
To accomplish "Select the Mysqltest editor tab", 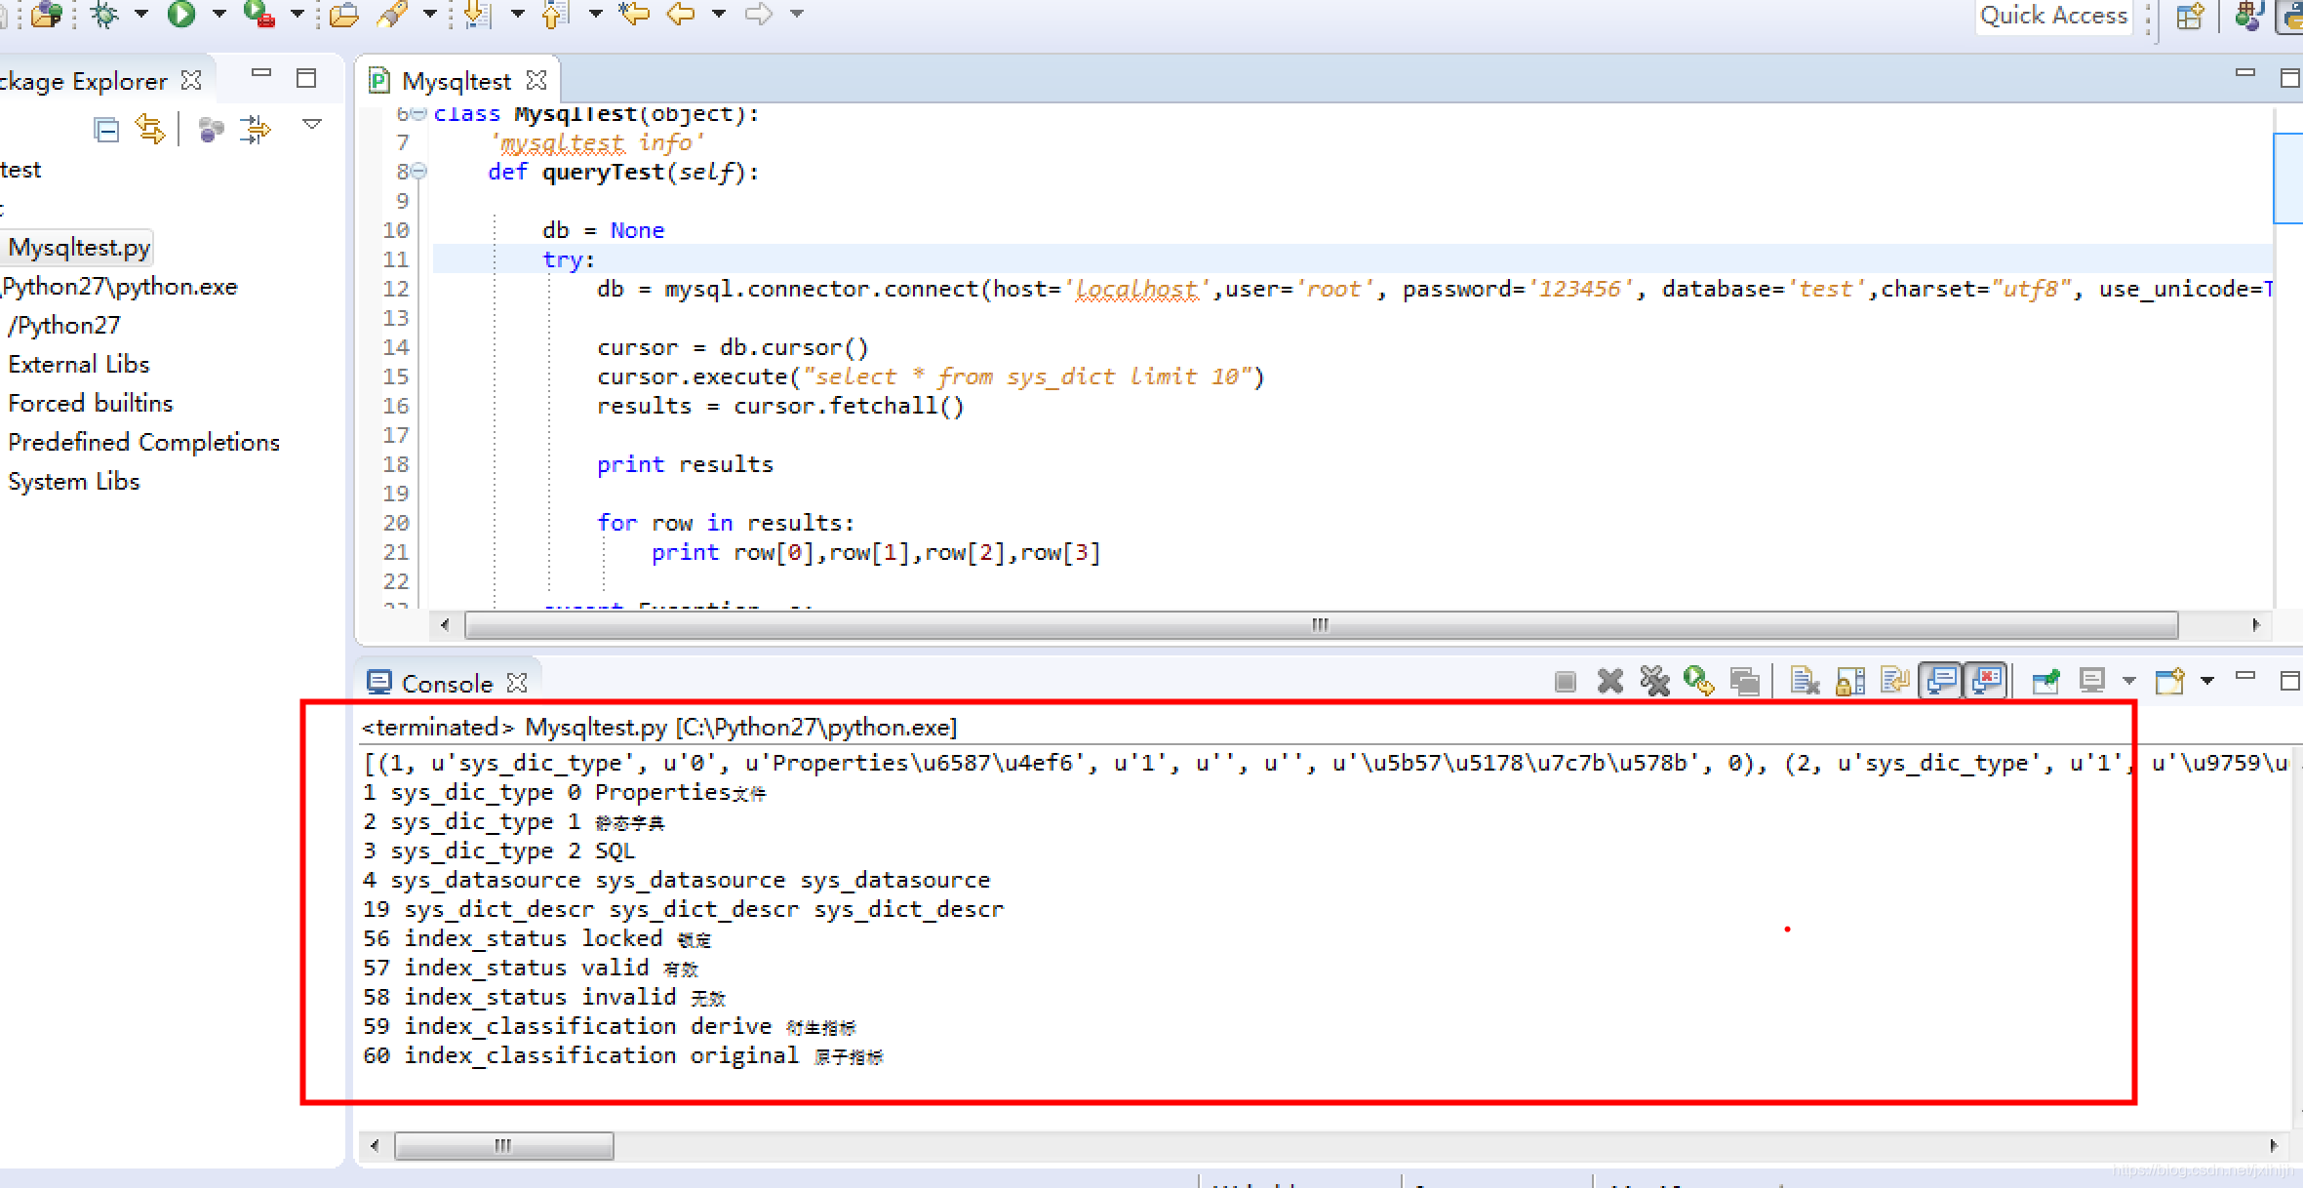I will click(x=455, y=81).
